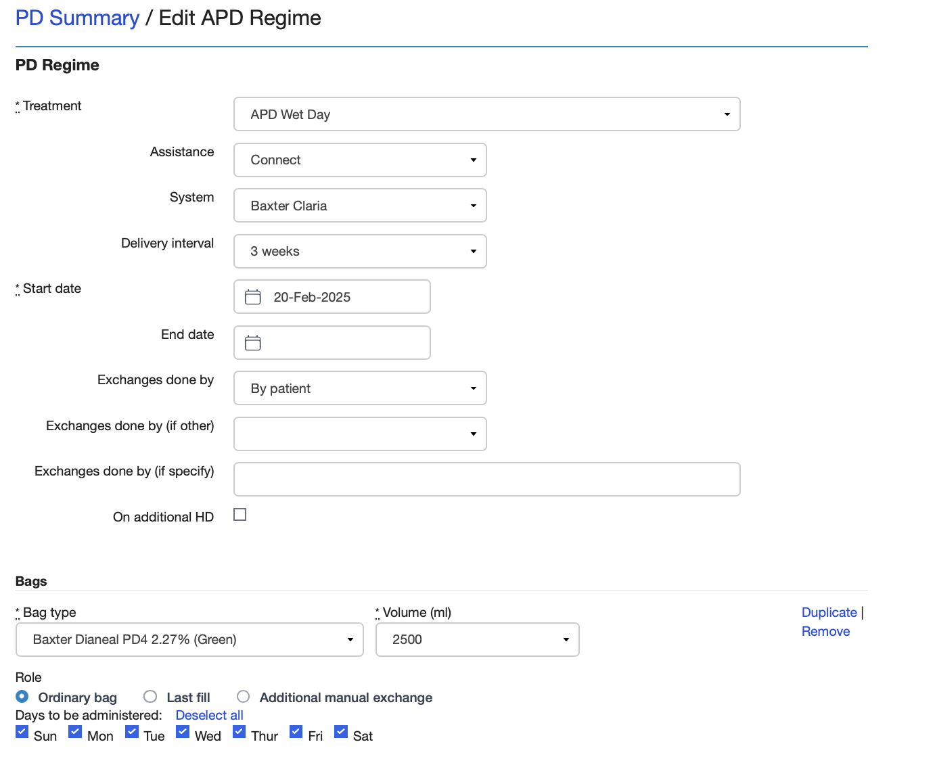Uncheck the Wed day checkbox
The image size is (935, 763).
click(x=182, y=731)
